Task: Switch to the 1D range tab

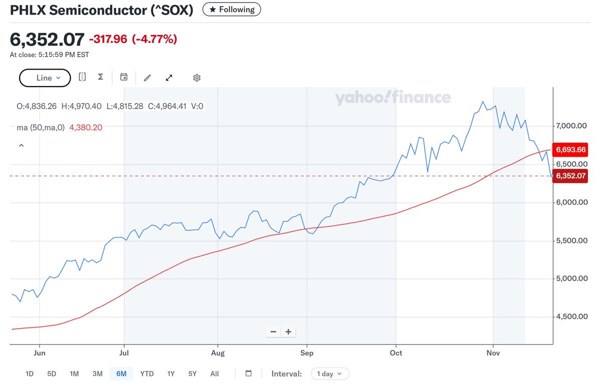Action: coord(30,373)
